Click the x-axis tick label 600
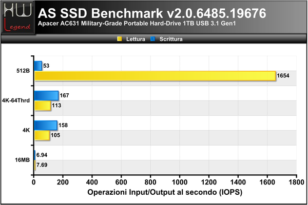The width and height of the screenshot is (308, 205). tap(121, 182)
